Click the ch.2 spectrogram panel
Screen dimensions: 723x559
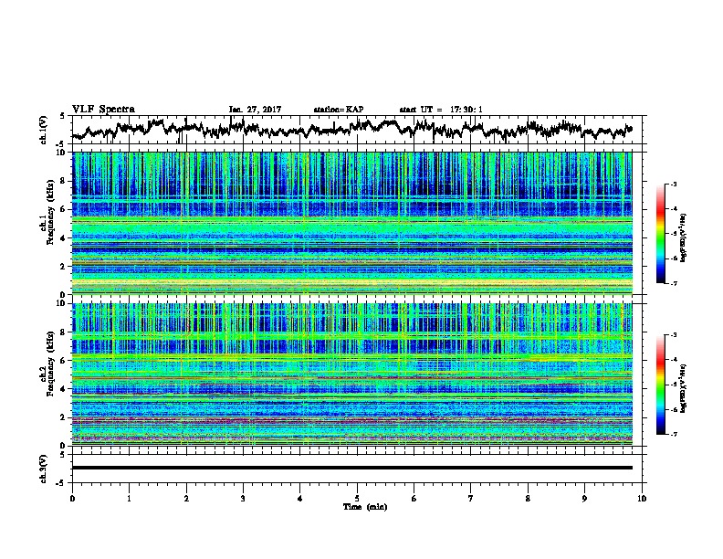[x=351, y=374]
